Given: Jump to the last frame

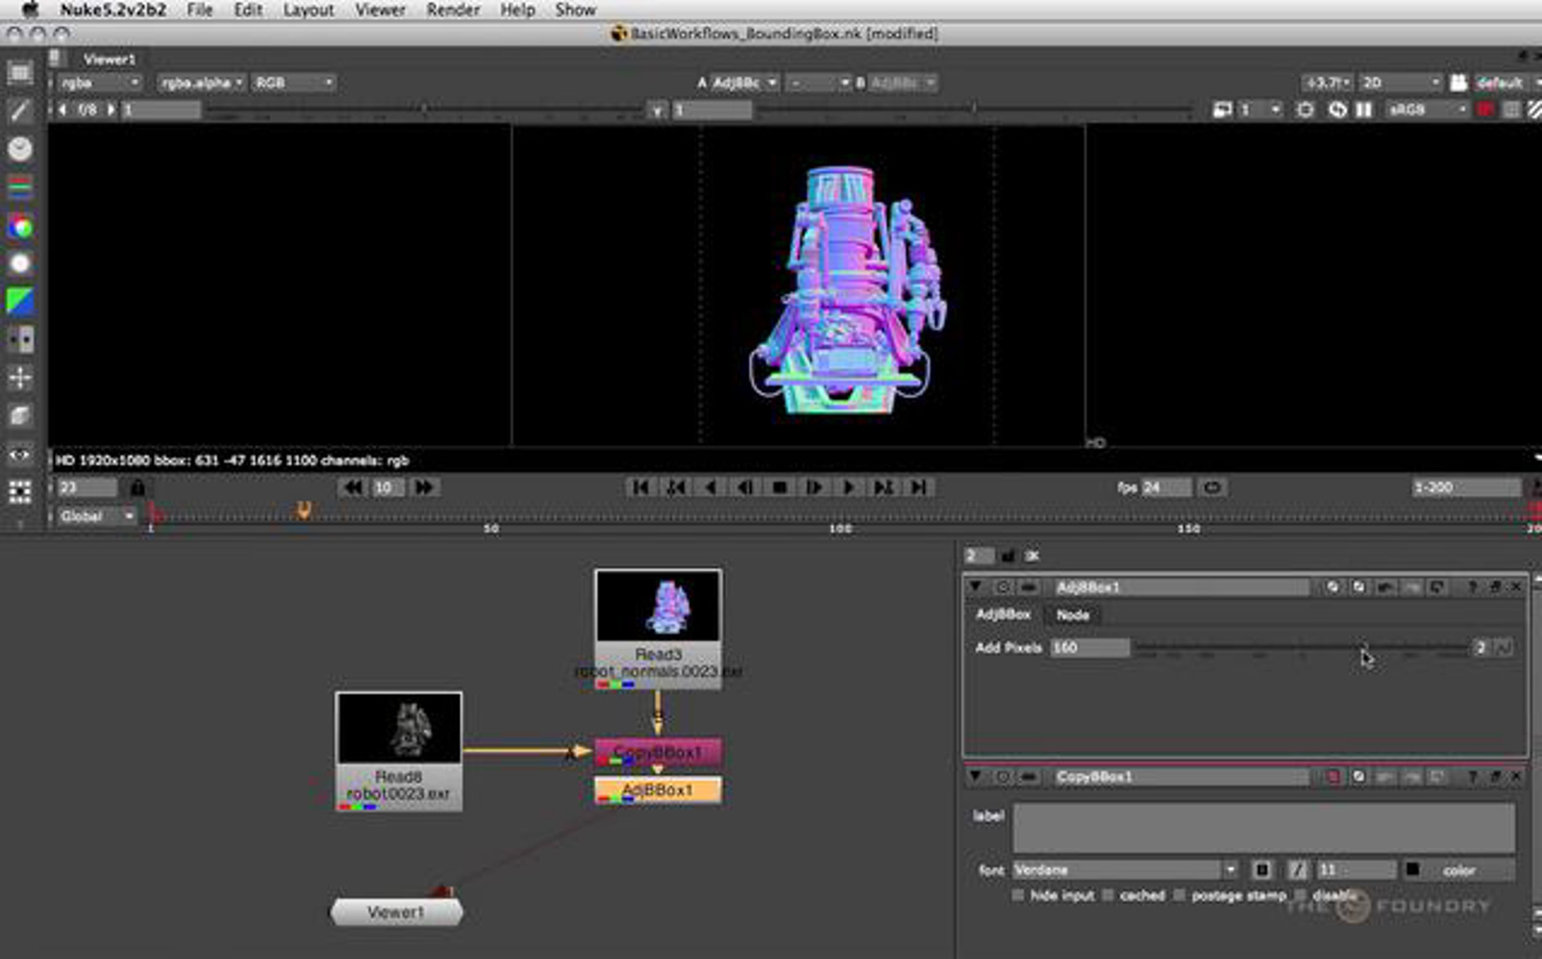Looking at the screenshot, I should (x=918, y=488).
